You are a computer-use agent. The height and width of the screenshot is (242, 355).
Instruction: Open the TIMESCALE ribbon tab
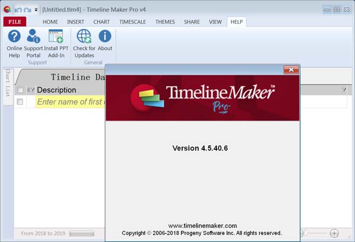pos(133,22)
